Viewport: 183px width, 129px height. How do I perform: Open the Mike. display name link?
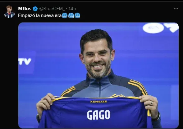[x=25, y=9]
